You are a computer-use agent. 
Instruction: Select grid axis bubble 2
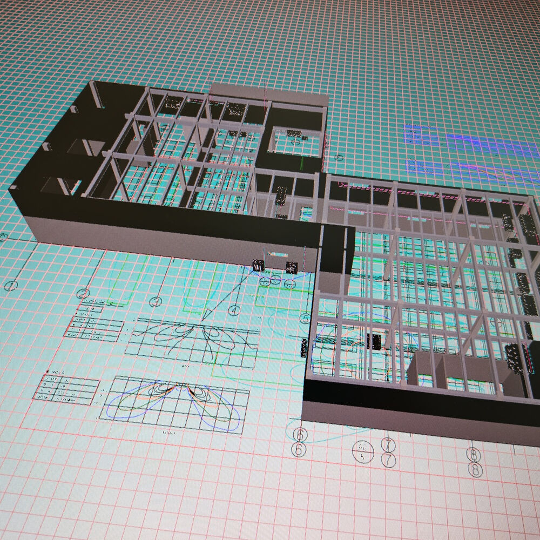point(83,294)
